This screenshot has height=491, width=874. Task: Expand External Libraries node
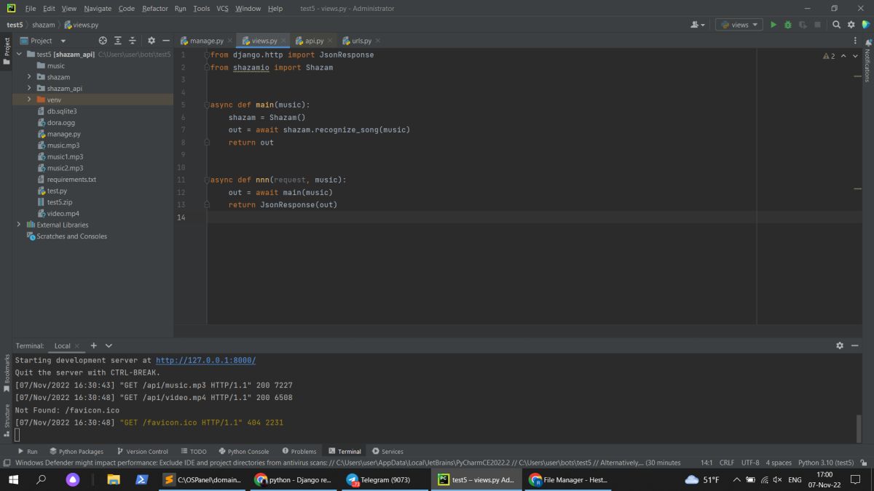[x=19, y=225]
